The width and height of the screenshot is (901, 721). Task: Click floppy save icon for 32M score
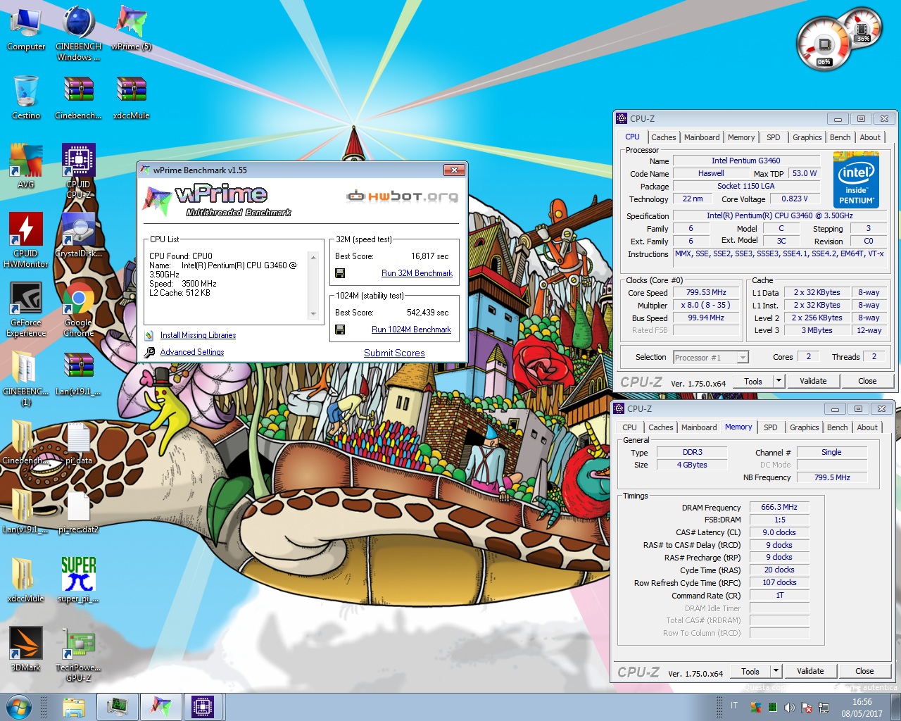point(340,273)
